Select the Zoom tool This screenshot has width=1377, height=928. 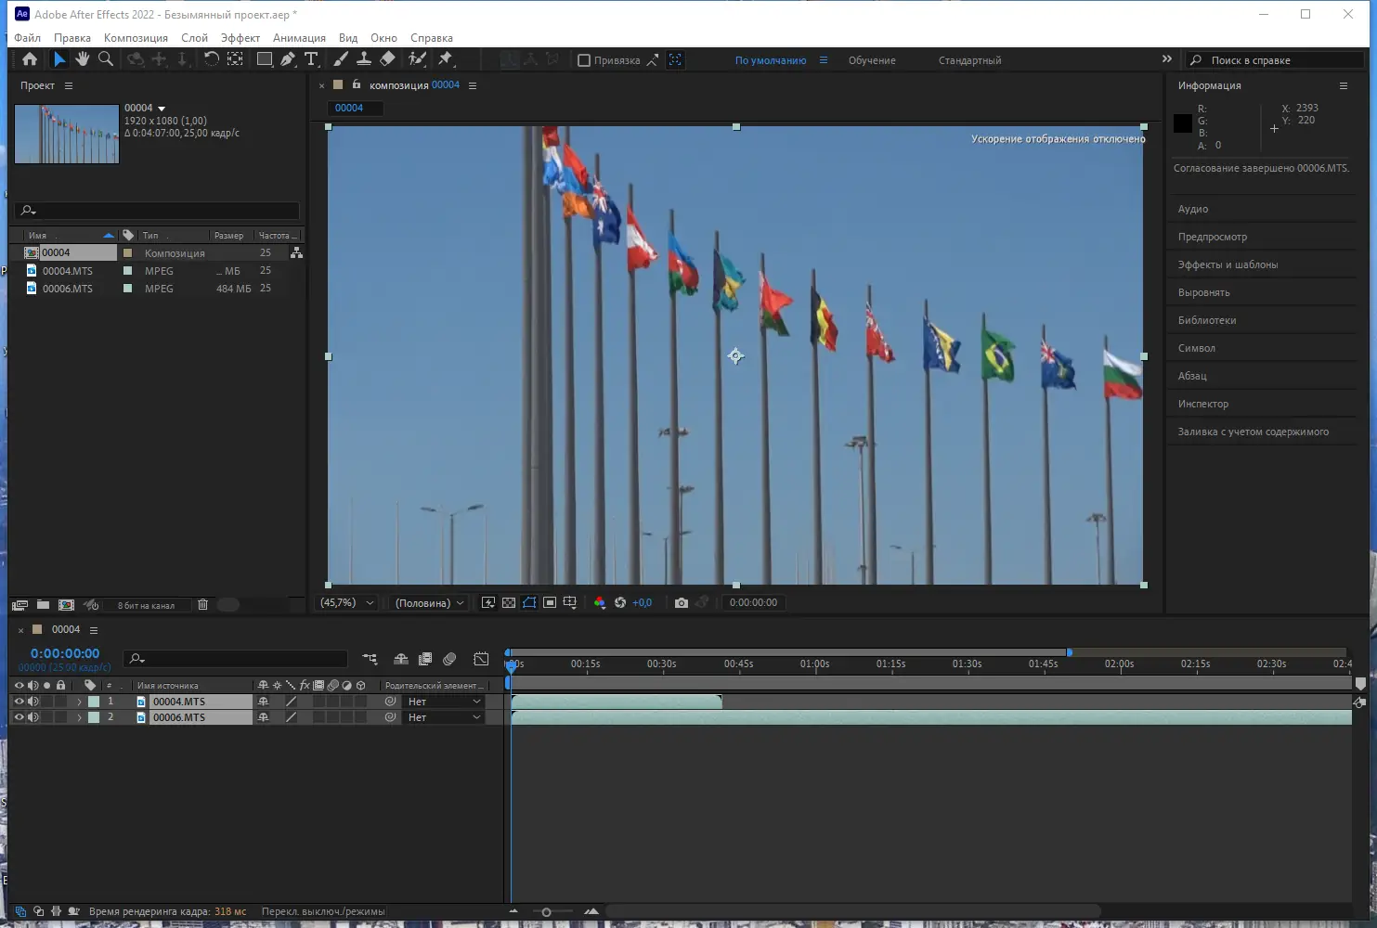(106, 58)
